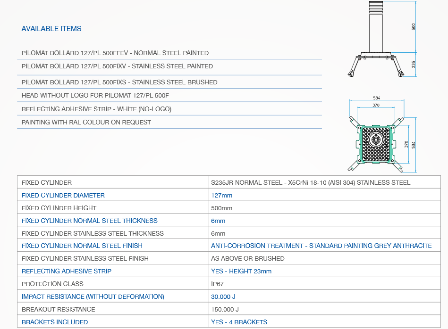
Task: Click the 235 base height dimension
Action: pos(414,65)
